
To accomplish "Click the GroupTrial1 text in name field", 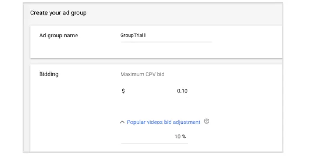I will 133,35.
